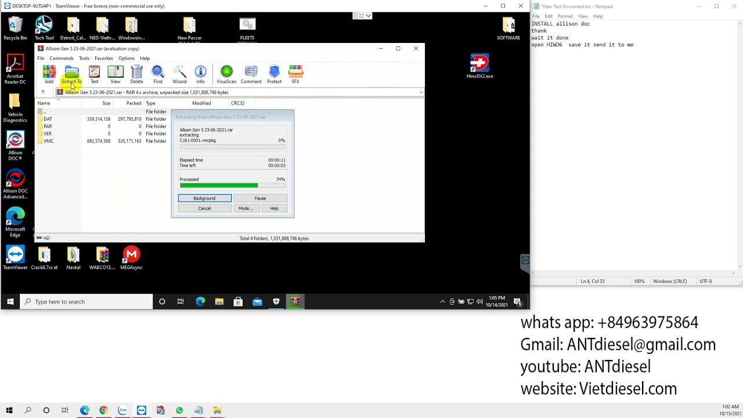Click the View toolbar icon in WinRAR

pos(116,74)
